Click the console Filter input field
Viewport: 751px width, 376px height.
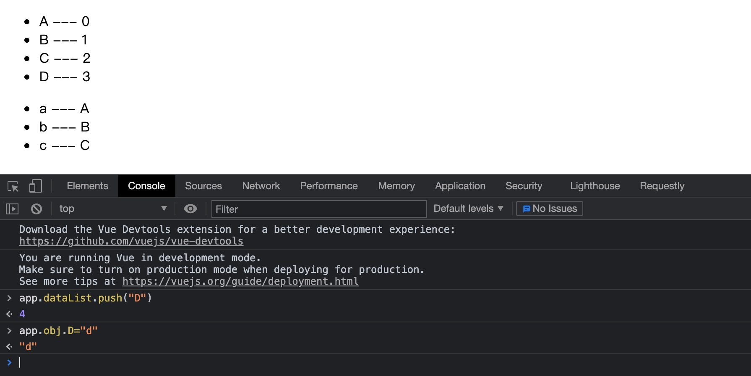click(x=319, y=209)
